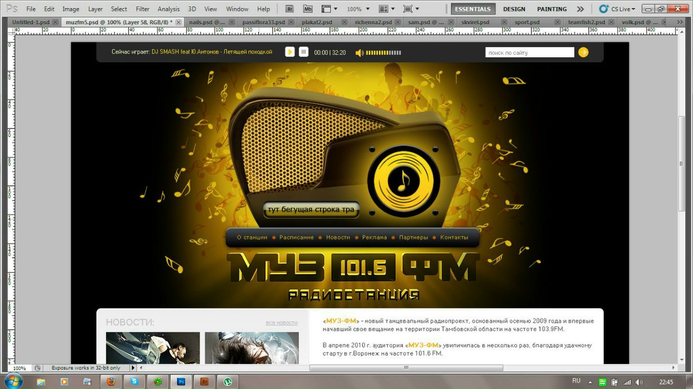Open the View Extras dropdown
Screen dimensions: 693x389
(329, 9)
